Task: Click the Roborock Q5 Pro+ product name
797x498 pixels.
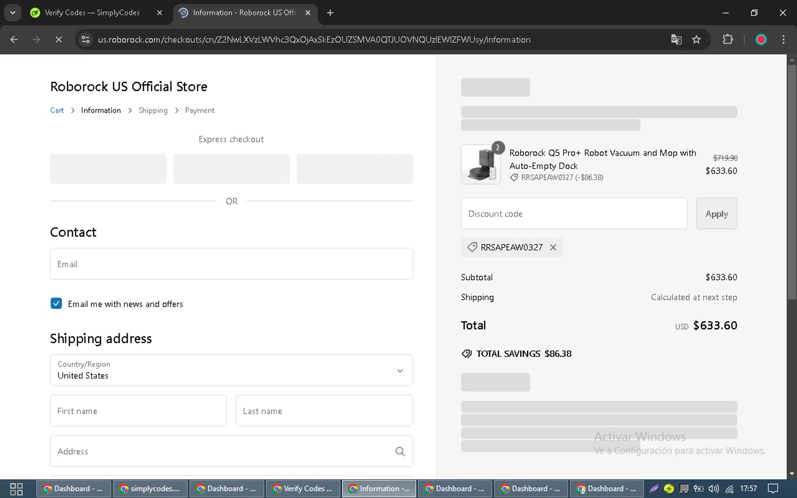Action: coord(603,159)
